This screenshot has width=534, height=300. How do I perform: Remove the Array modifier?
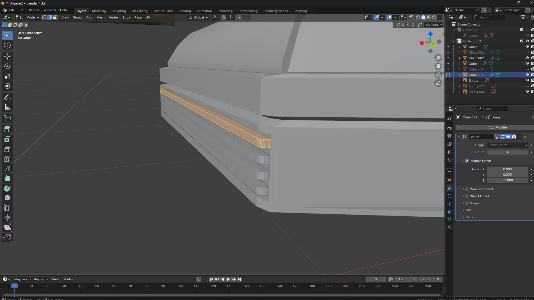point(525,137)
